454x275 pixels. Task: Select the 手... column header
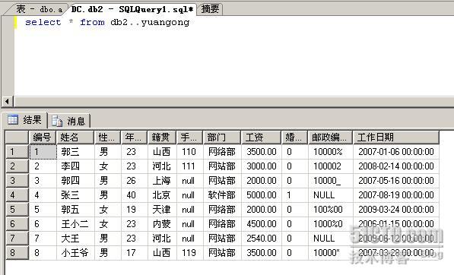click(x=189, y=137)
